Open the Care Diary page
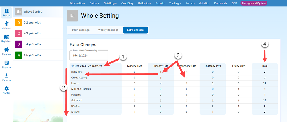Image resolution: width=287 pixels, height=122 pixels. tap(127, 3)
